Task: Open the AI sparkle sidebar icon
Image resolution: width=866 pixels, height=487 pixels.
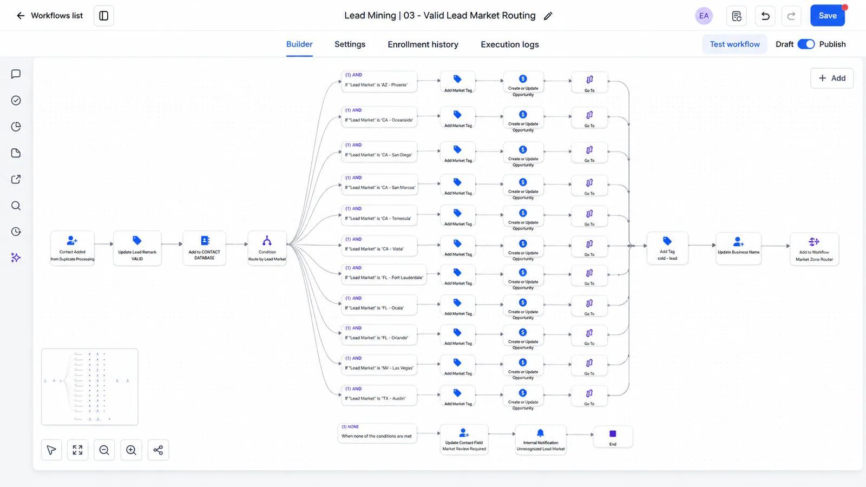Action: [x=16, y=258]
